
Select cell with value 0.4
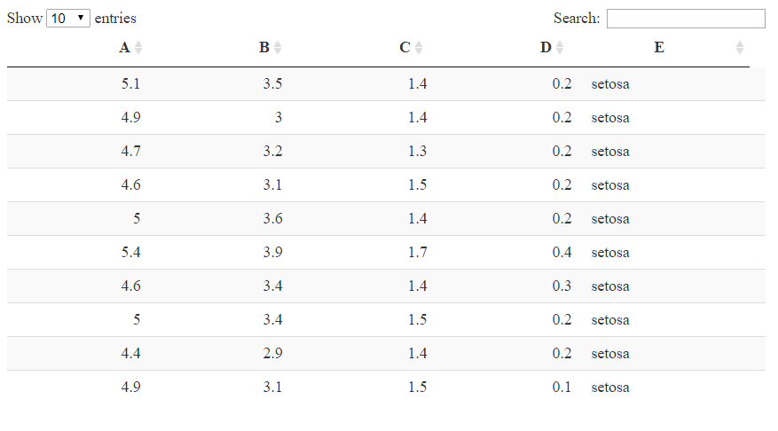(562, 253)
